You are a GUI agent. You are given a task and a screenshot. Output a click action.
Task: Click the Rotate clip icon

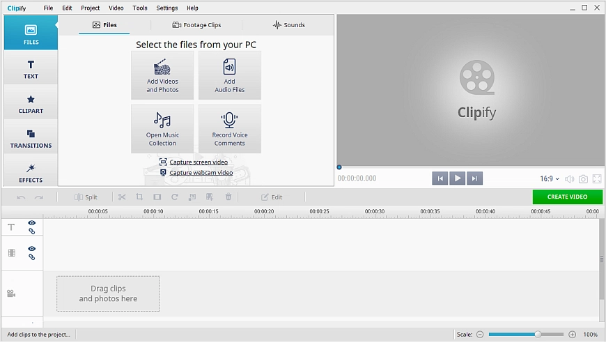tap(175, 197)
